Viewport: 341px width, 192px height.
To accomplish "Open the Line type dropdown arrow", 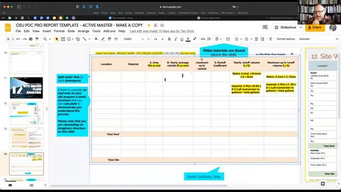I will click(x=89, y=39).
